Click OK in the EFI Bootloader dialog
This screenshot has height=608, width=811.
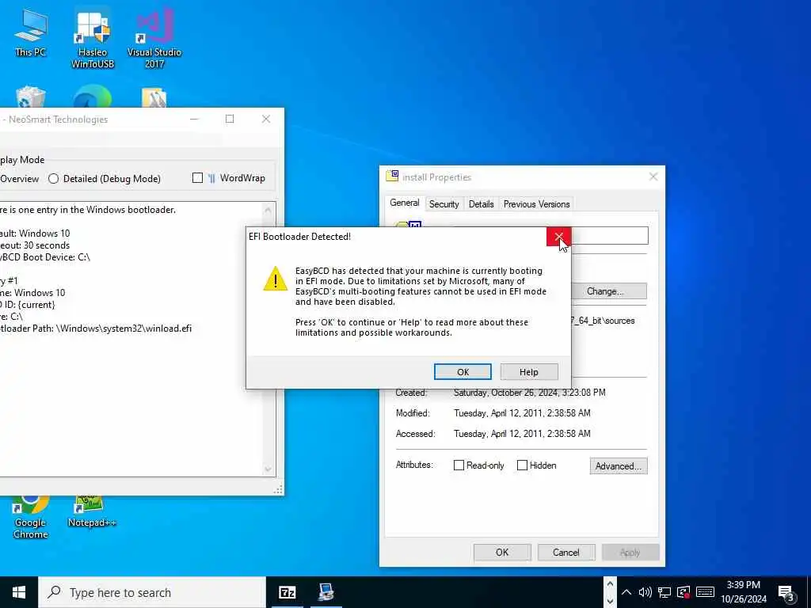tap(463, 372)
